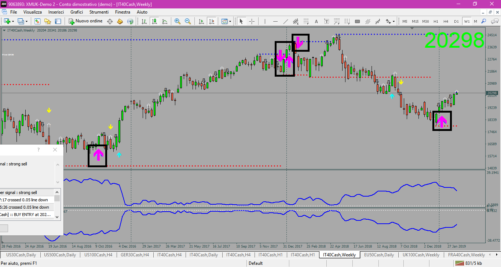Toggle chart auto scroll
The height and width of the screenshot is (267, 501).
pyautogui.click(x=201, y=21)
